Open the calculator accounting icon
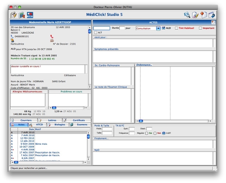The image size is (226, 183). [x=22, y=15]
